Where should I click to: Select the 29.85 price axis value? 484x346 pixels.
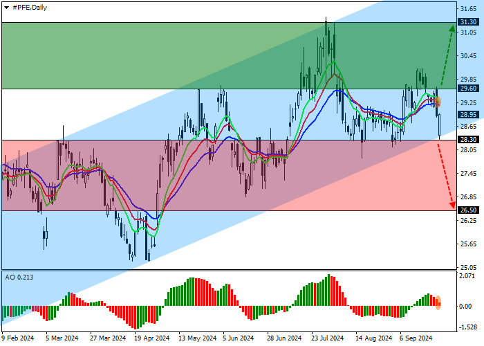468,80
